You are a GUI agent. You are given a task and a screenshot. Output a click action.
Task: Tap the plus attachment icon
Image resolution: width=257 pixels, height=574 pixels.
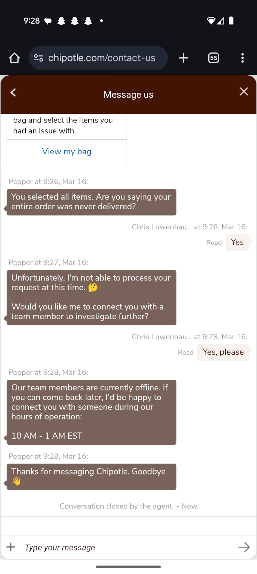pyautogui.click(x=11, y=547)
